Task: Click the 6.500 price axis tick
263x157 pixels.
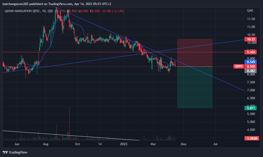Action: pyautogui.click(x=251, y=98)
